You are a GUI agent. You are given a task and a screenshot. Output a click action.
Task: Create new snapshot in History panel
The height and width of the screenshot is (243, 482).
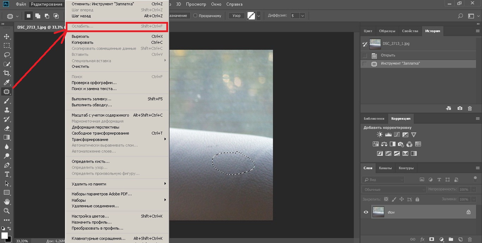(460, 108)
